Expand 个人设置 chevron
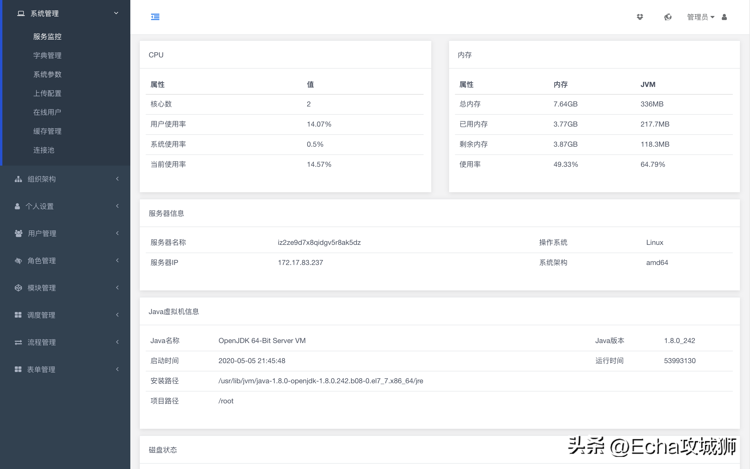Screen dimensions: 750x469 (x=117, y=206)
